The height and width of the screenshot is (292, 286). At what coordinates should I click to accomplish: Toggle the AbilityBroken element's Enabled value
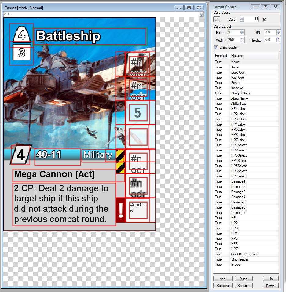[x=218, y=93]
